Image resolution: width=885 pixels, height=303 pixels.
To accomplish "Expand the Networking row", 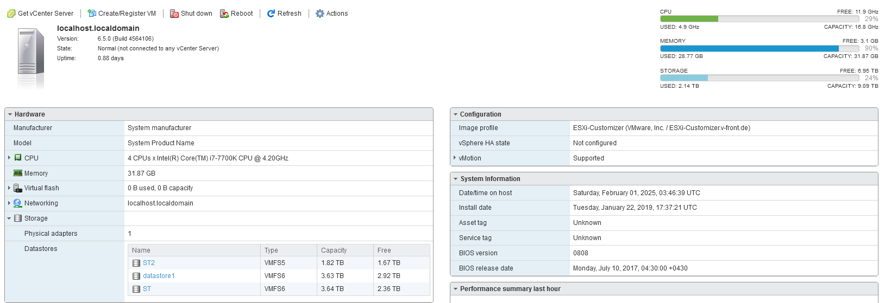I will tap(9, 203).
